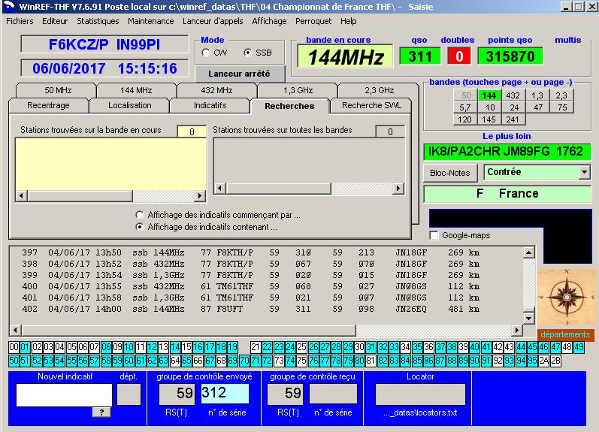Viewport: 599px width, 432px height.
Task: Select the SSB mode radio button
Action: (248, 53)
